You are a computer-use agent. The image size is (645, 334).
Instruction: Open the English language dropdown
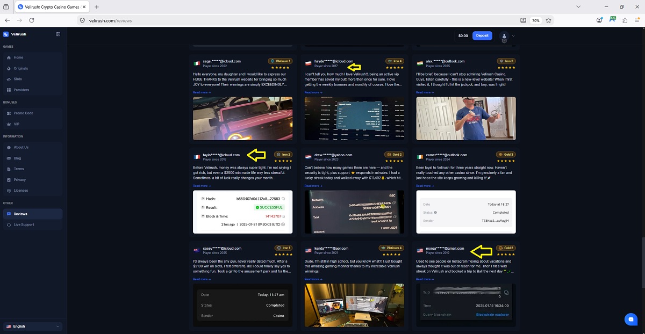pos(32,326)
